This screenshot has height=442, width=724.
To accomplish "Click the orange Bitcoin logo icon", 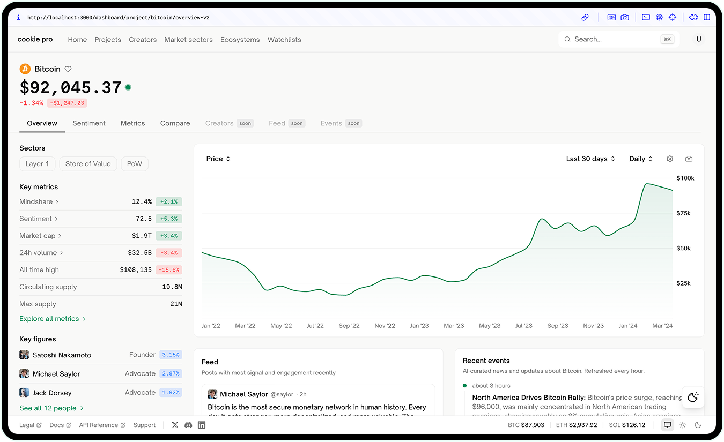I will pyautogui.click(x=25, y=69).
